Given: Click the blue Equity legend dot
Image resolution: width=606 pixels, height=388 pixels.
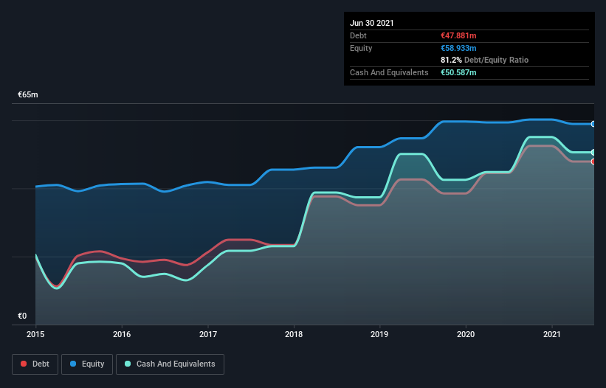Looking at the screenshot, I should 73,364.
